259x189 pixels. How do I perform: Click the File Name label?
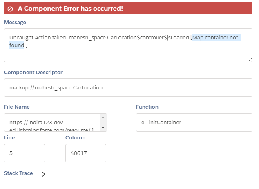coord(17,107)
